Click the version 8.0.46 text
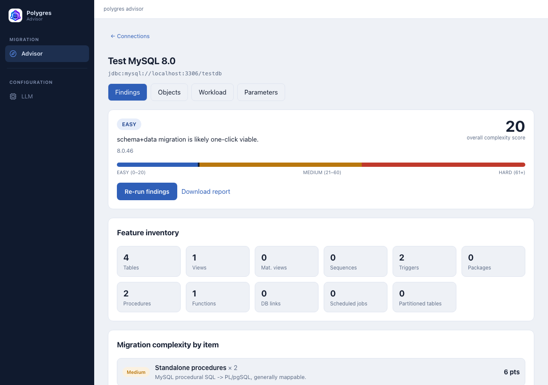 (125, 151)
